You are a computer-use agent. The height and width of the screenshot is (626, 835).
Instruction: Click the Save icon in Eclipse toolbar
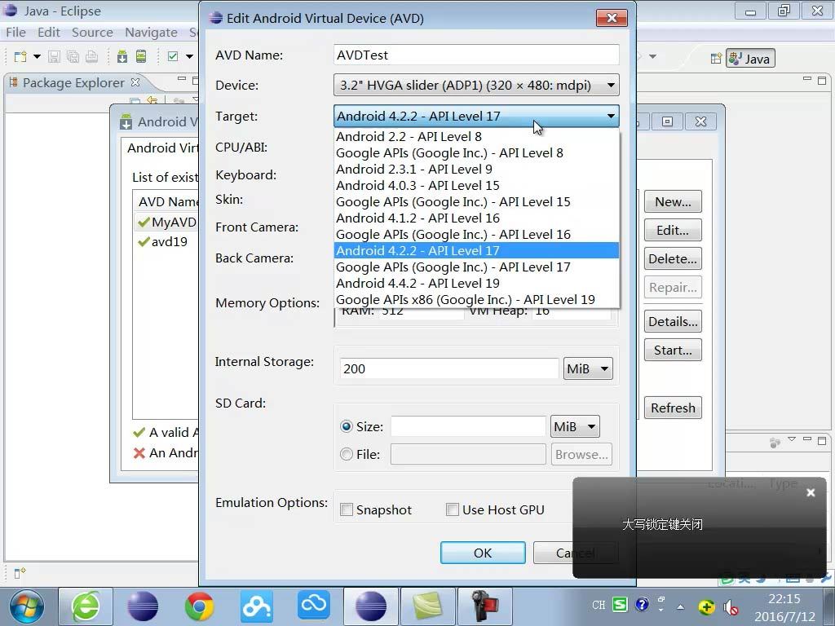[54, 56]
